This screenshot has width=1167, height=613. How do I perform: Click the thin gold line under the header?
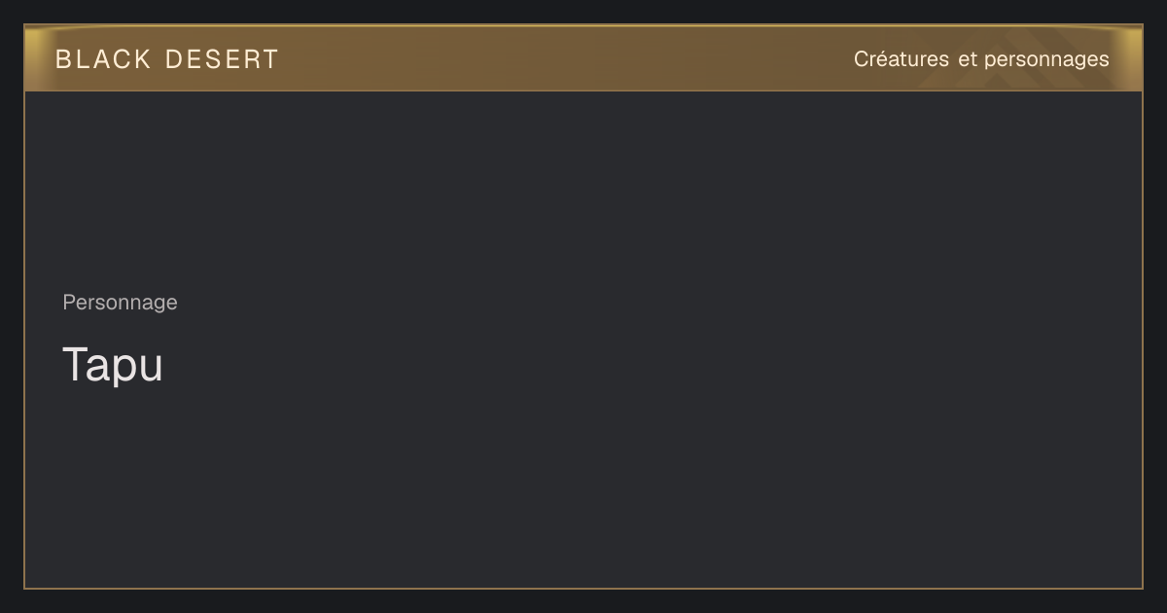click(583, 90)
